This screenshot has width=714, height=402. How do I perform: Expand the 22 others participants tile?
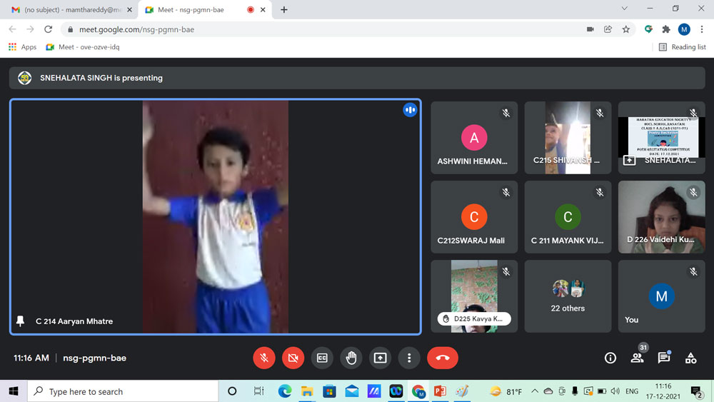pos(568,296)
